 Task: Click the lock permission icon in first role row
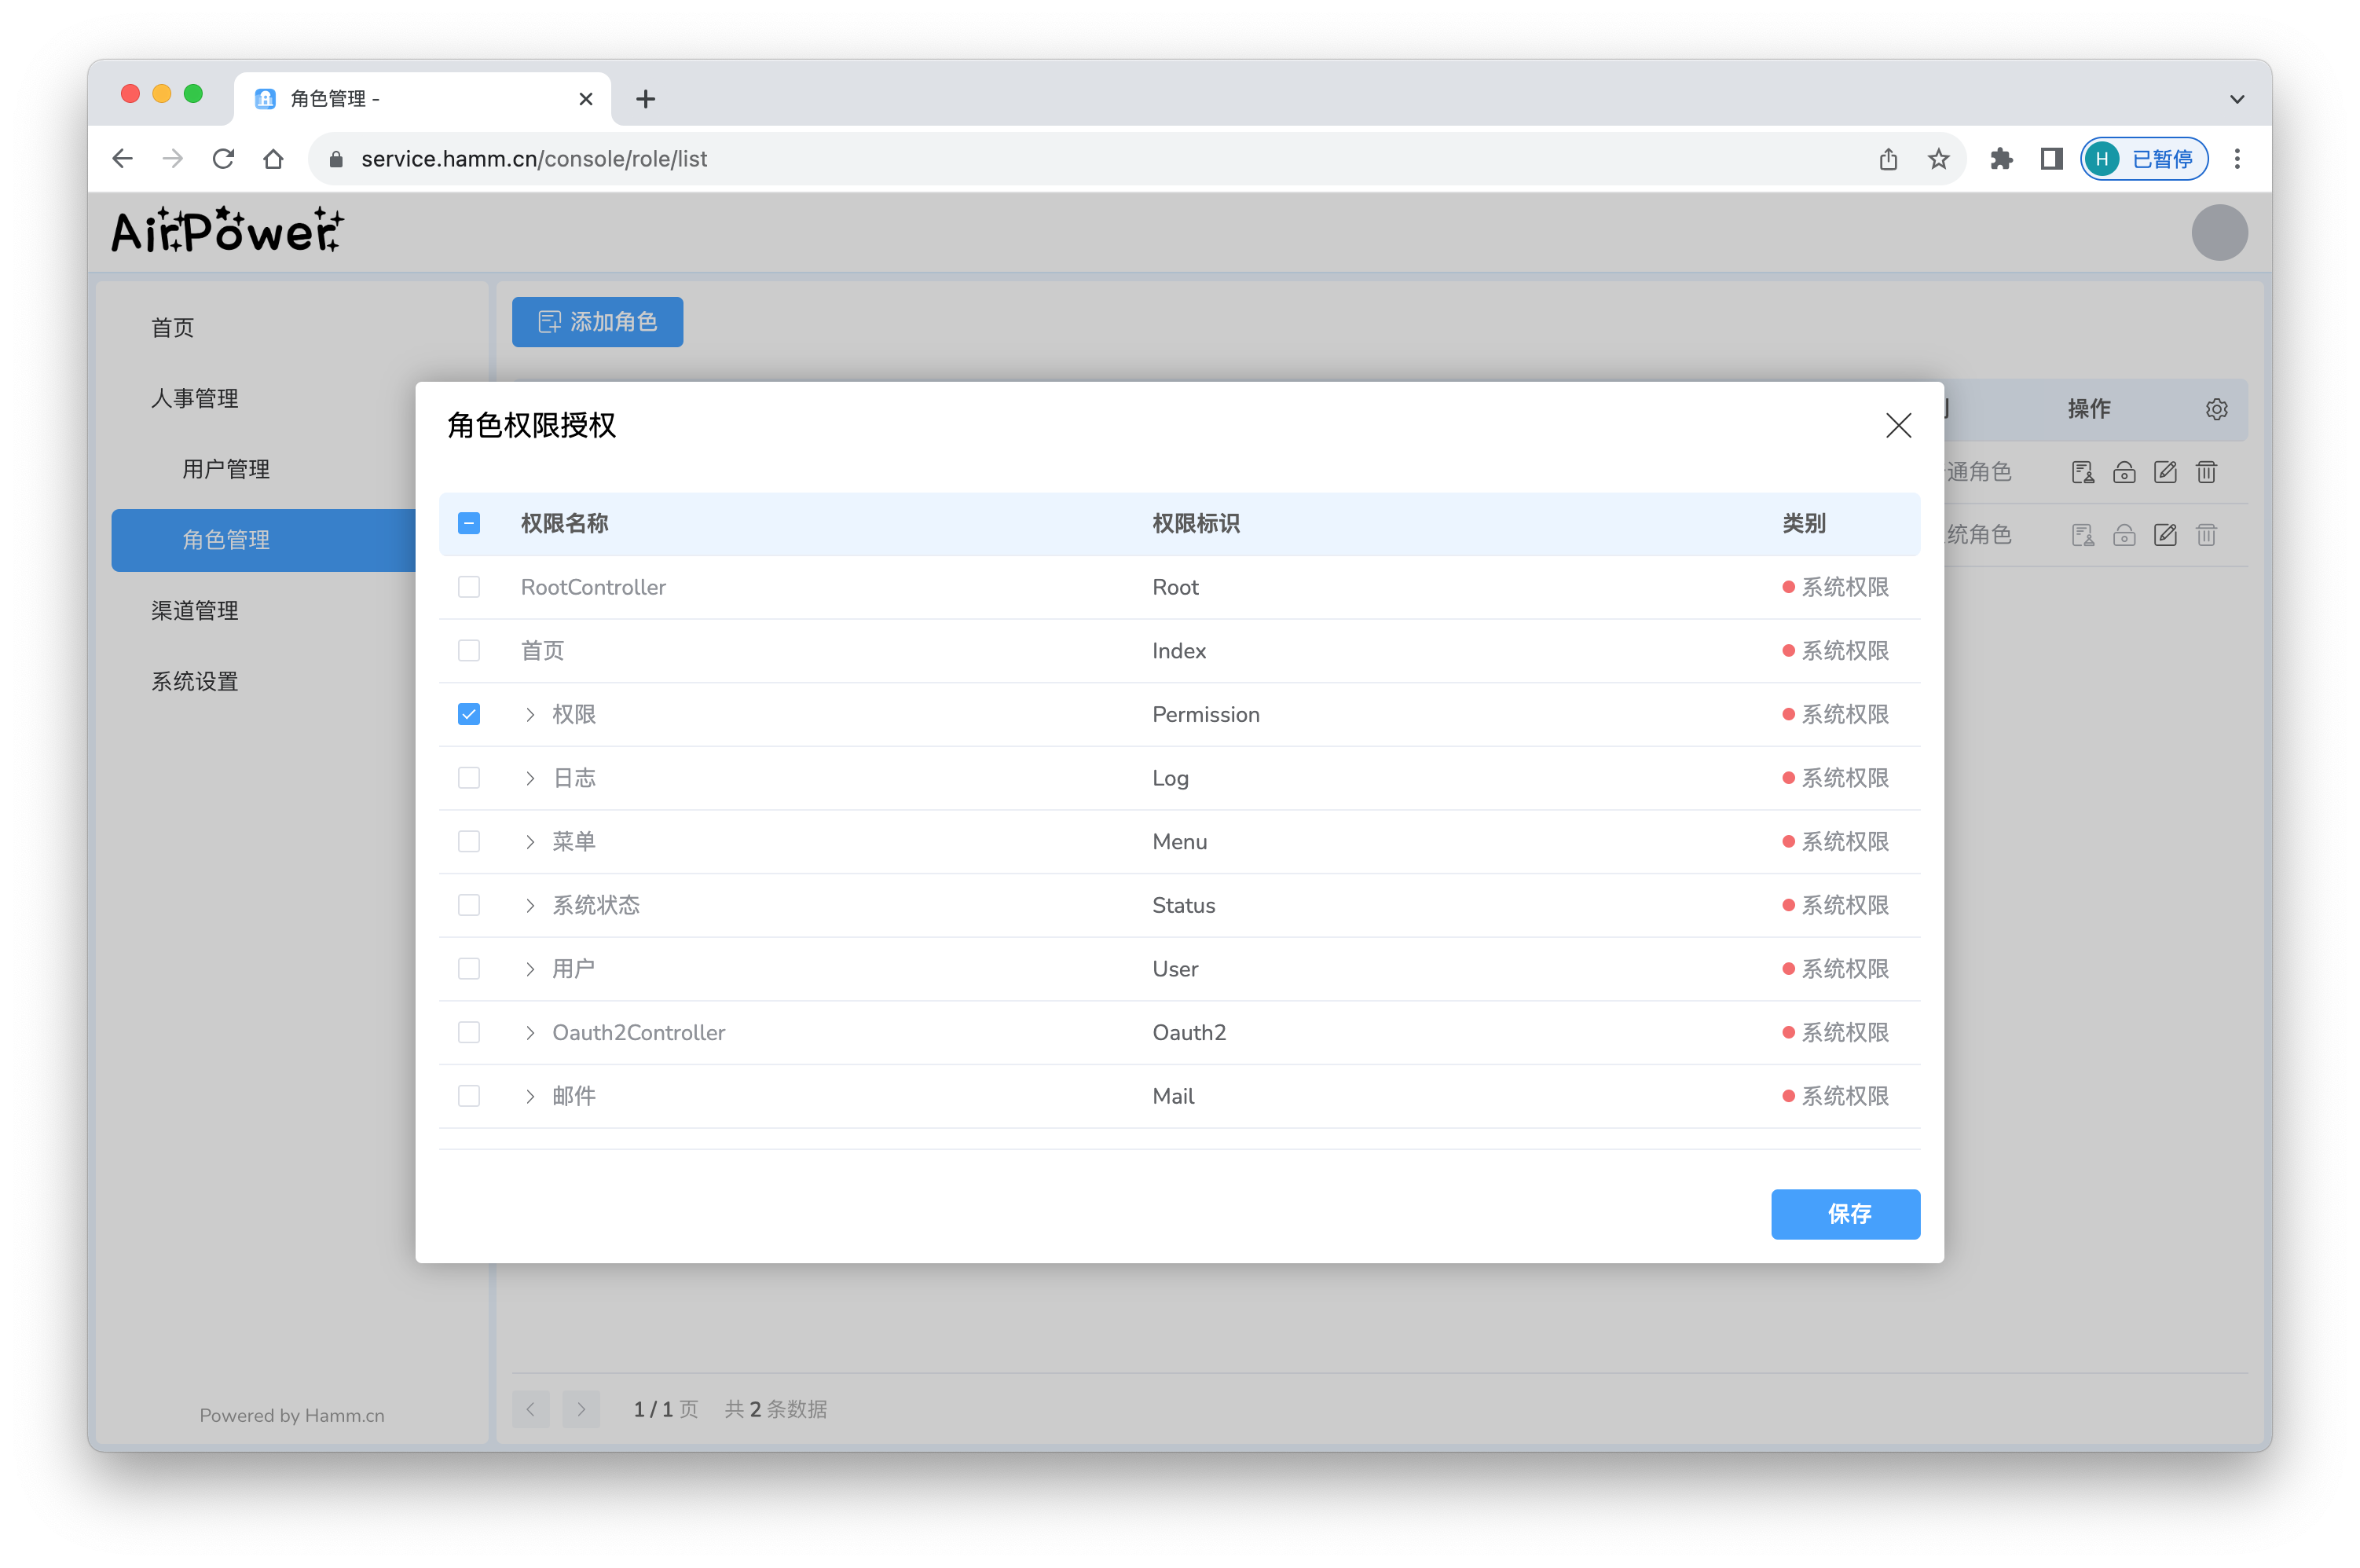tap(2124, 472)
